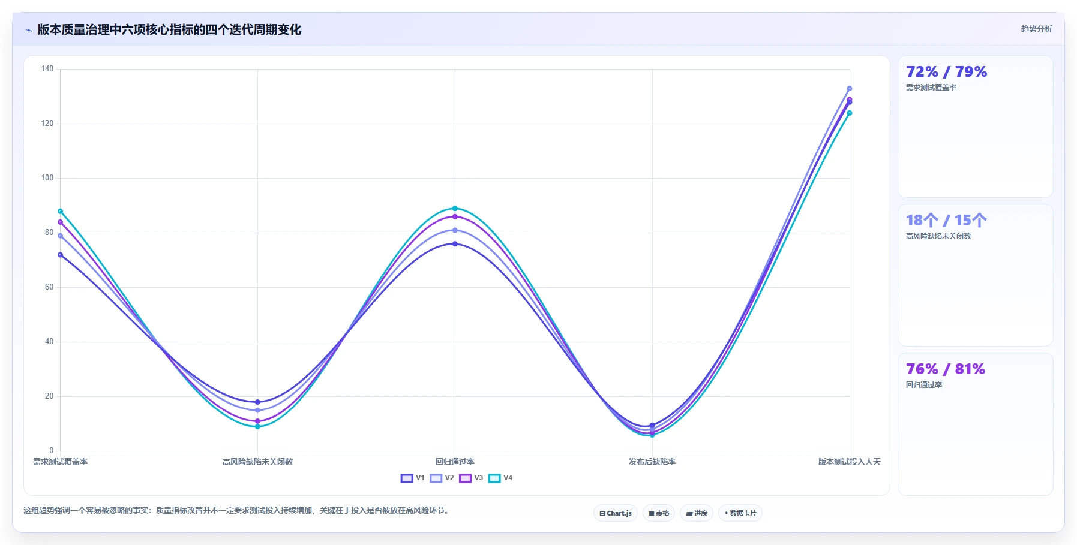Click the 趋势分析 label in the header
Viewport: 1077px width, 545px height.
[1036, 29]
